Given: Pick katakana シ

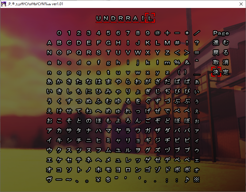Looking at the screenshot, I should coord(69,141).
